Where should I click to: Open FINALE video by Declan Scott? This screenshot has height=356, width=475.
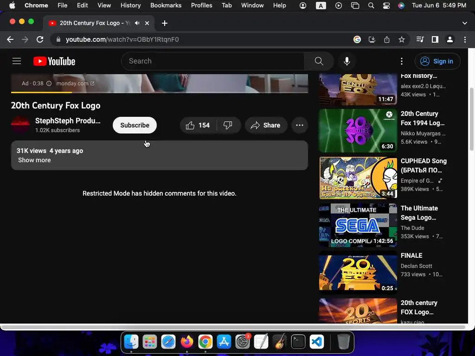pyautogui.click(x=358, y=272)
